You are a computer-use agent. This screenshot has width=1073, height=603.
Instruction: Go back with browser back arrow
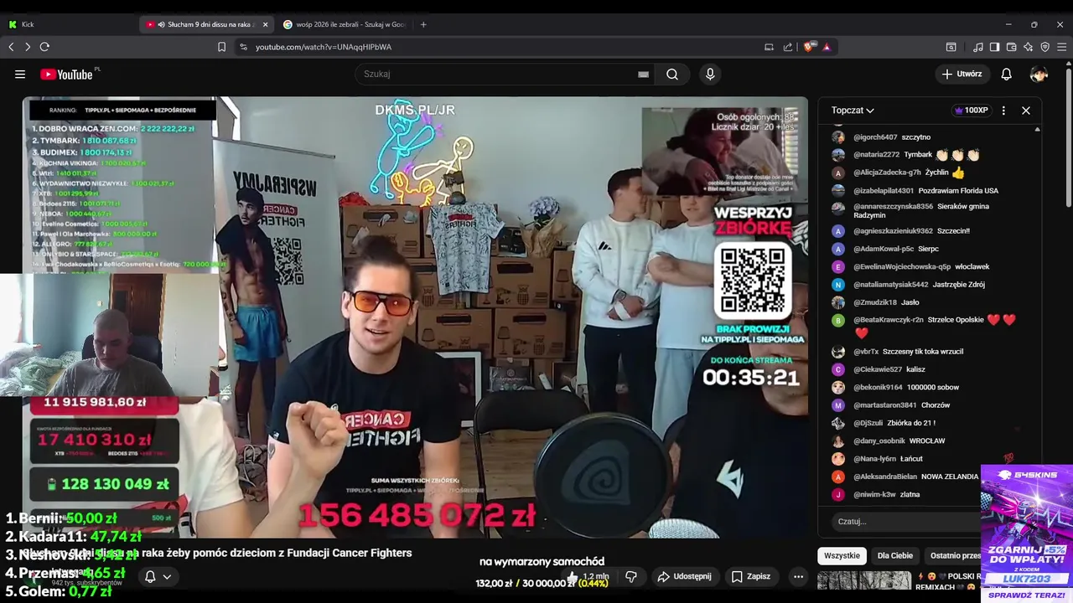12,47
